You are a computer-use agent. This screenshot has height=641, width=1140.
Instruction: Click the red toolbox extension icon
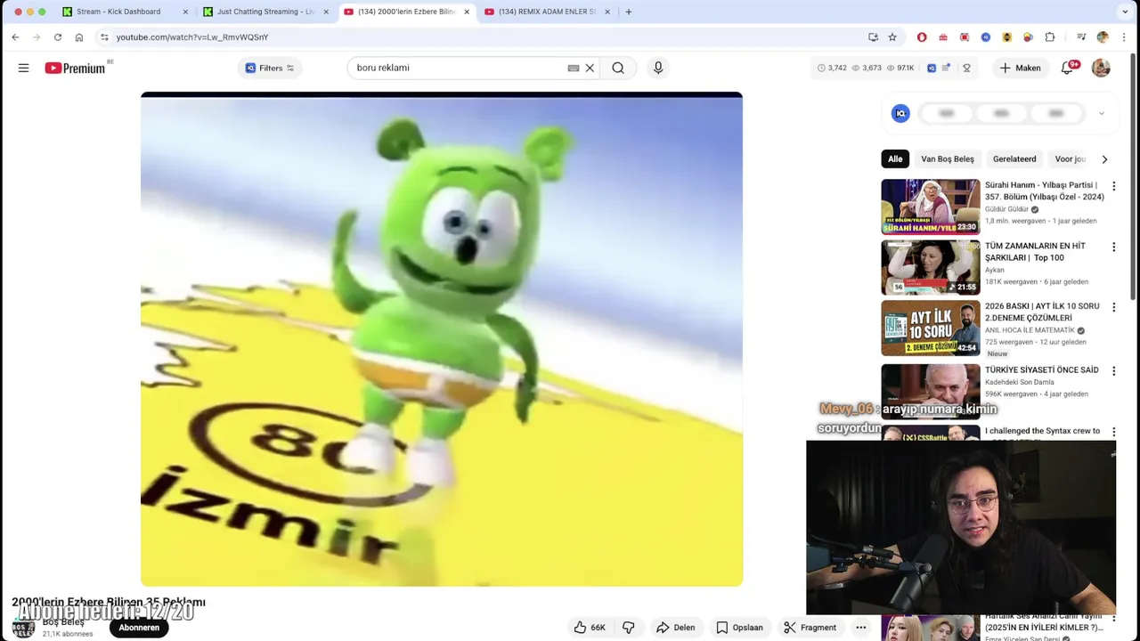943,37
